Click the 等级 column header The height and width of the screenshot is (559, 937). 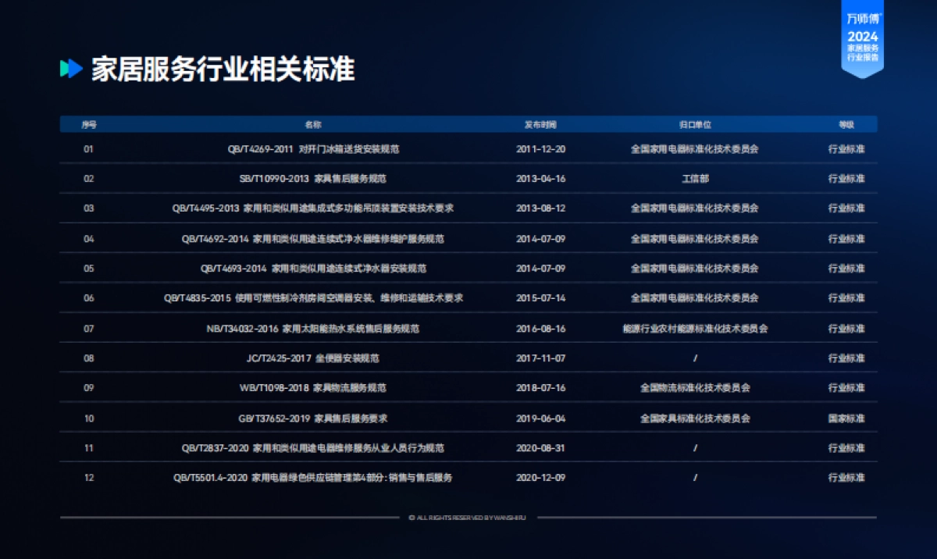(x=846, y=124)
